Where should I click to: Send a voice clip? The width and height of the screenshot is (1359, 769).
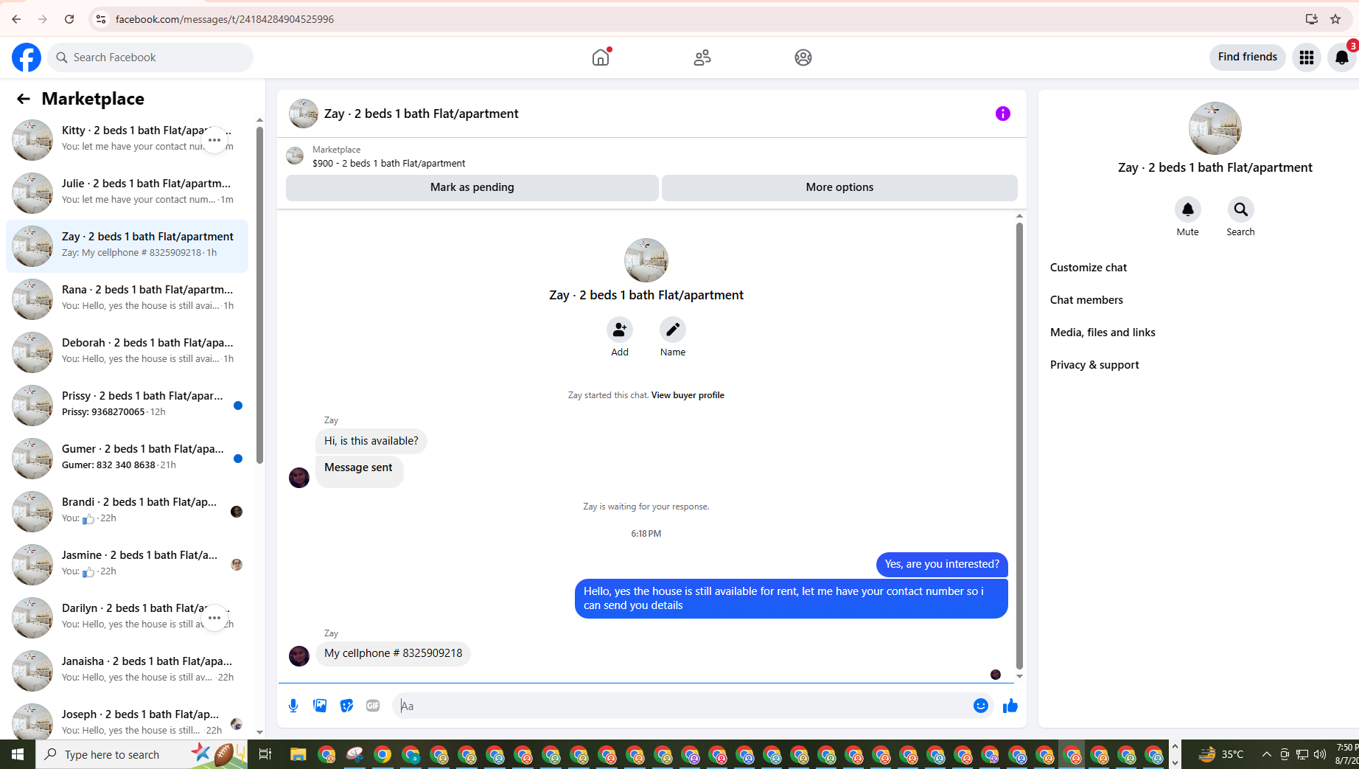coord(293,706)
